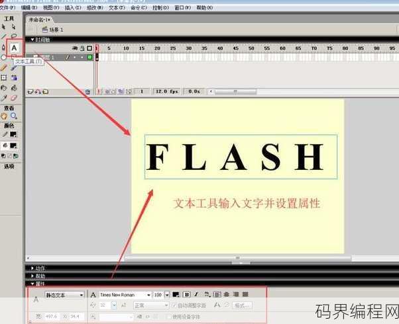399x324 pixels.
Task: Pick the Paint Bucket tool
Action: (14, 88)
